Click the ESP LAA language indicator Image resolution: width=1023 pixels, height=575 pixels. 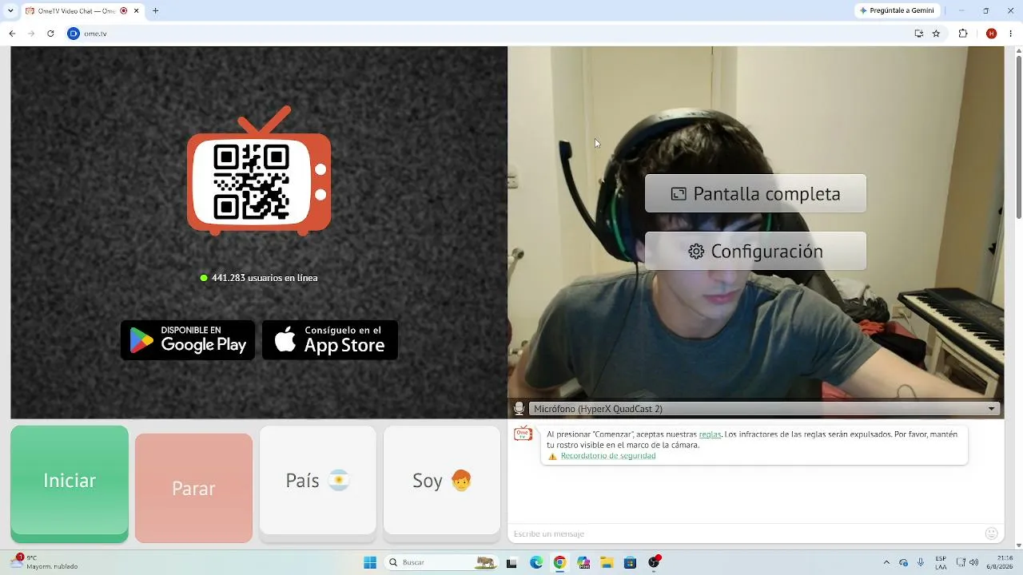[941, 562]
